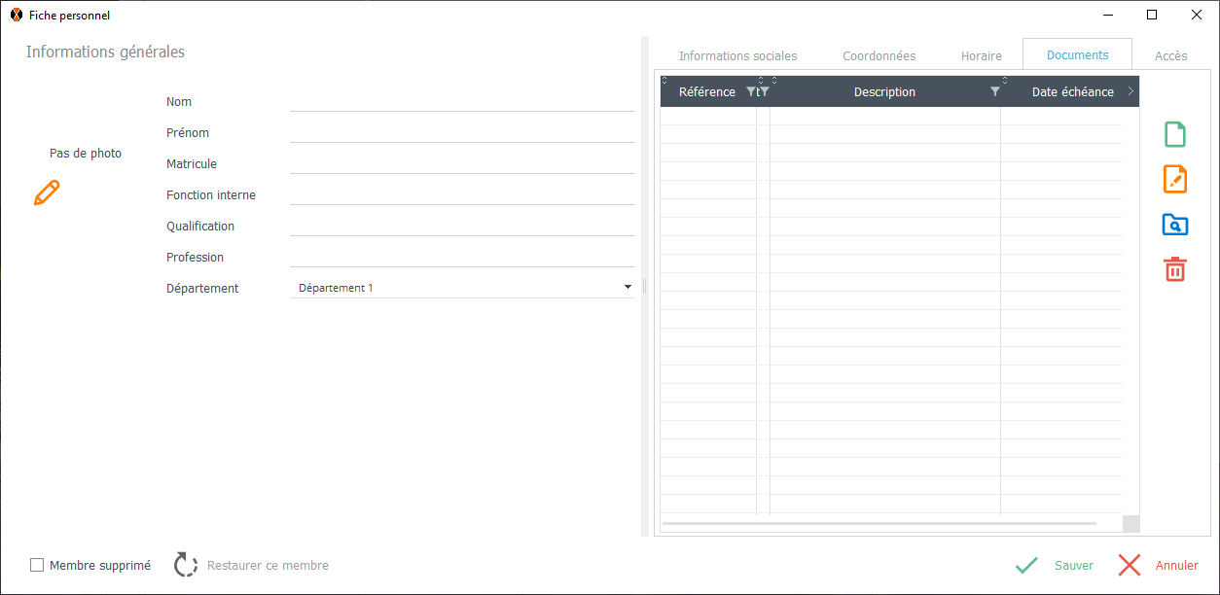
Task: Click the orange edit document icon
Action: click(x=1175, y=179)
